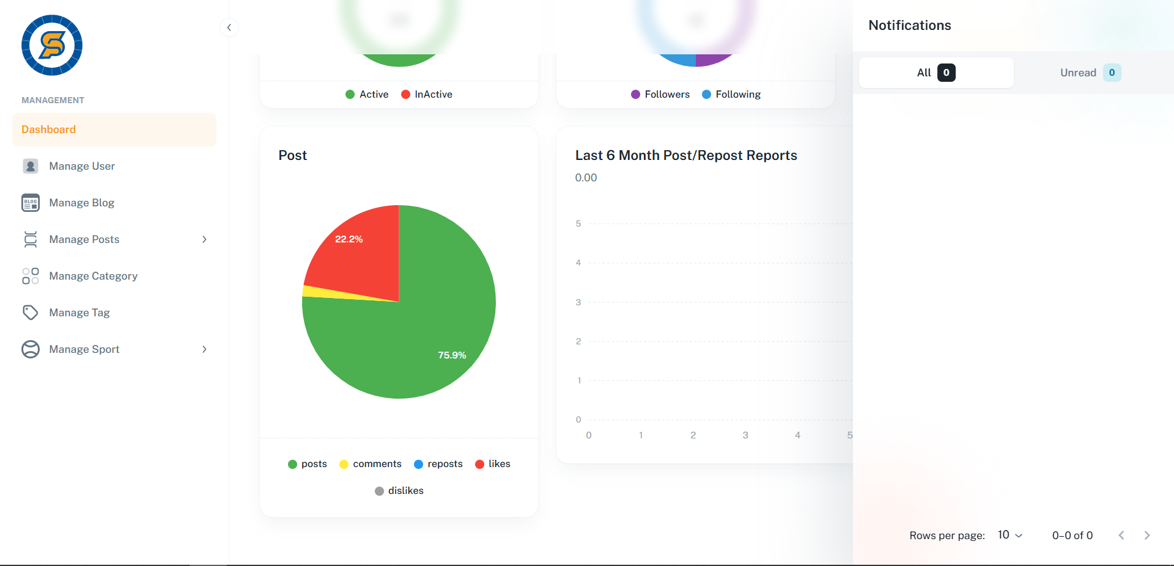Screen dimensions: 1174x566
Task: Expand the Manage Sport submenu chevron
Action: click(x=204, y=349)
